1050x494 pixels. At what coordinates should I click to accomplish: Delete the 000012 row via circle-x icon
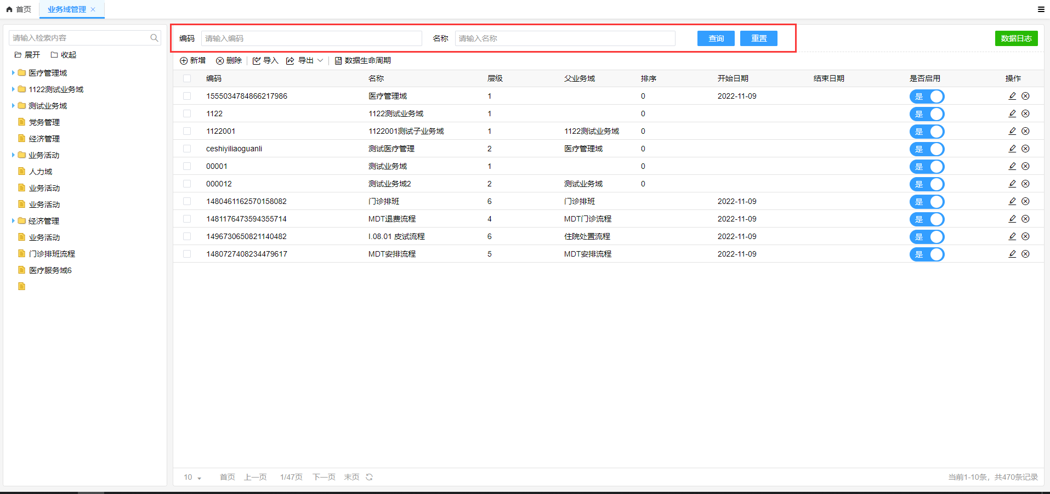1025,184
